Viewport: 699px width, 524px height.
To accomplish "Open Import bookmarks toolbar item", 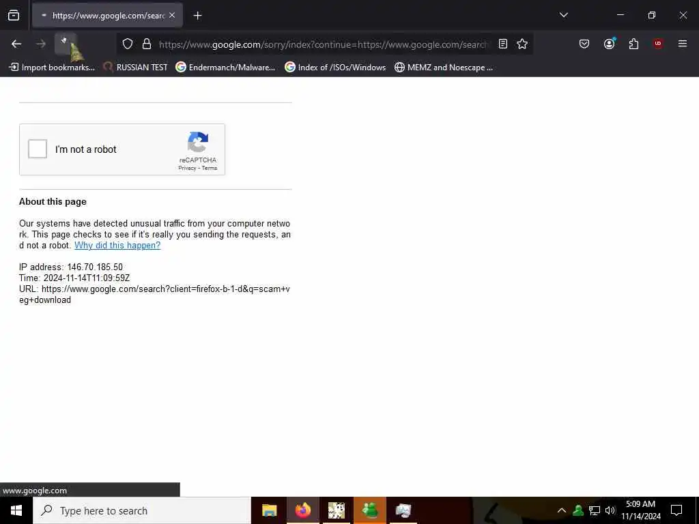I will point(52,68).
